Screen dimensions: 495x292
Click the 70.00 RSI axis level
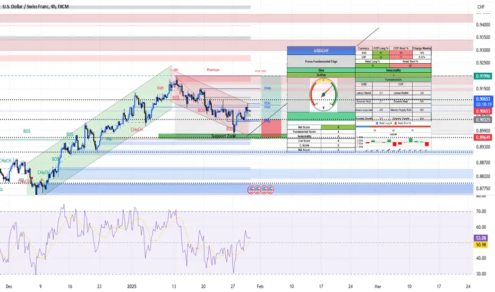coord(481,211)
